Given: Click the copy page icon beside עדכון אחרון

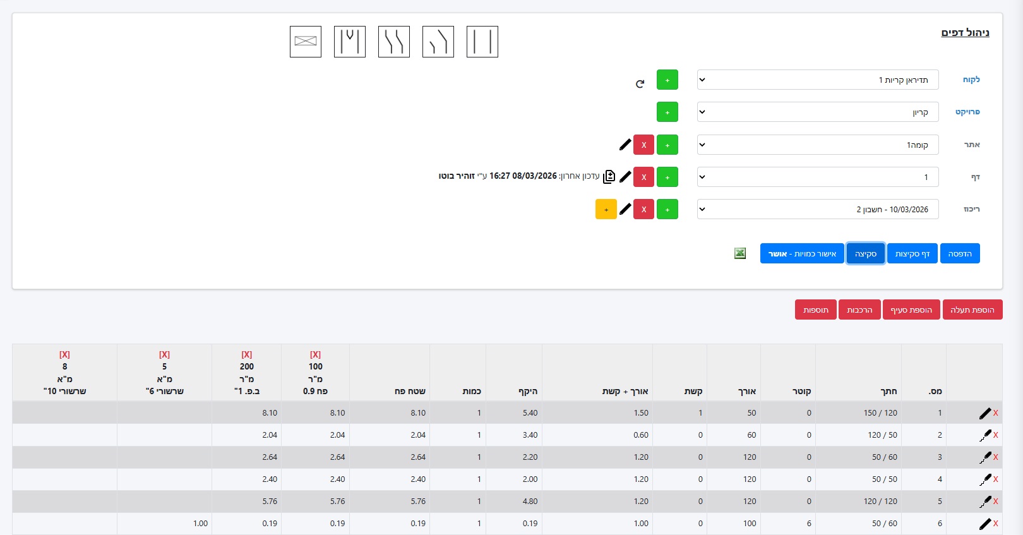Looking at the screenshot, I should click(609, 177).
